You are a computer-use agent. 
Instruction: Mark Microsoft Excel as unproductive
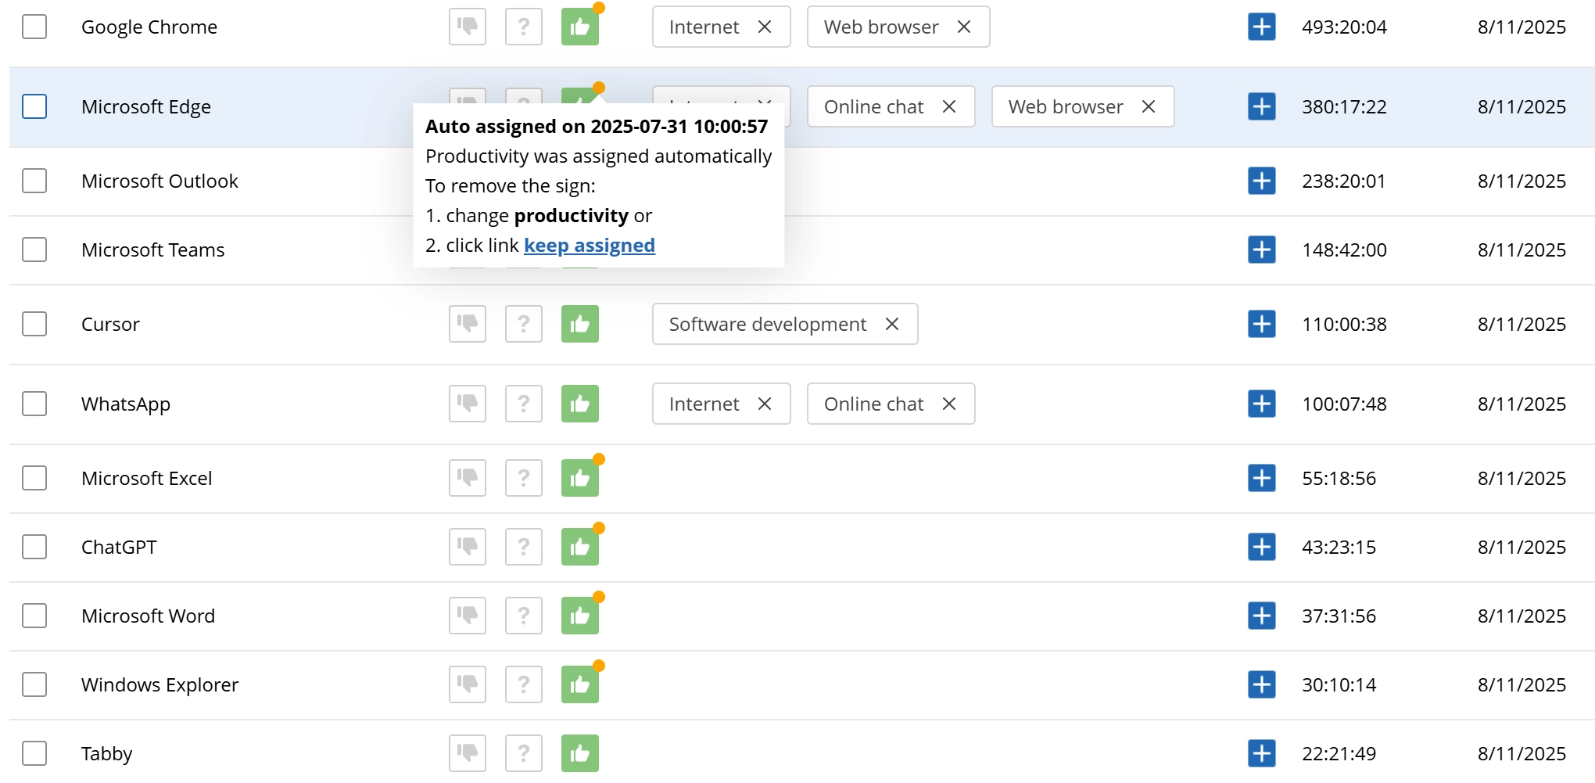point(468,478)
